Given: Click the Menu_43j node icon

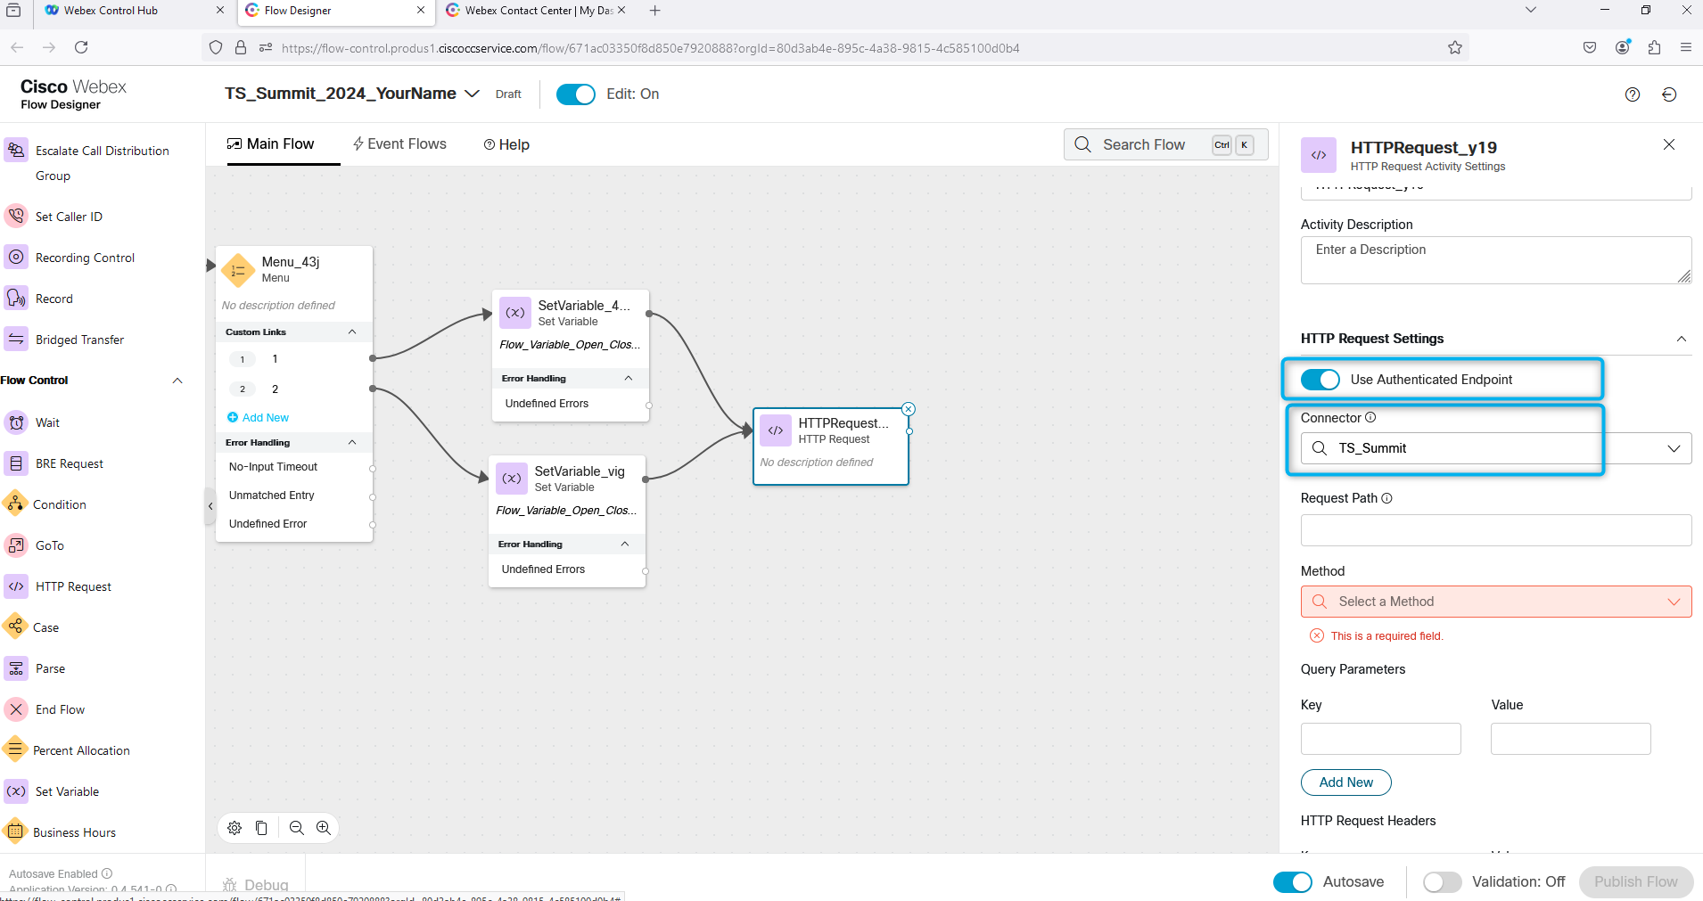Looking at the screenshot, I should pos(238,271).
